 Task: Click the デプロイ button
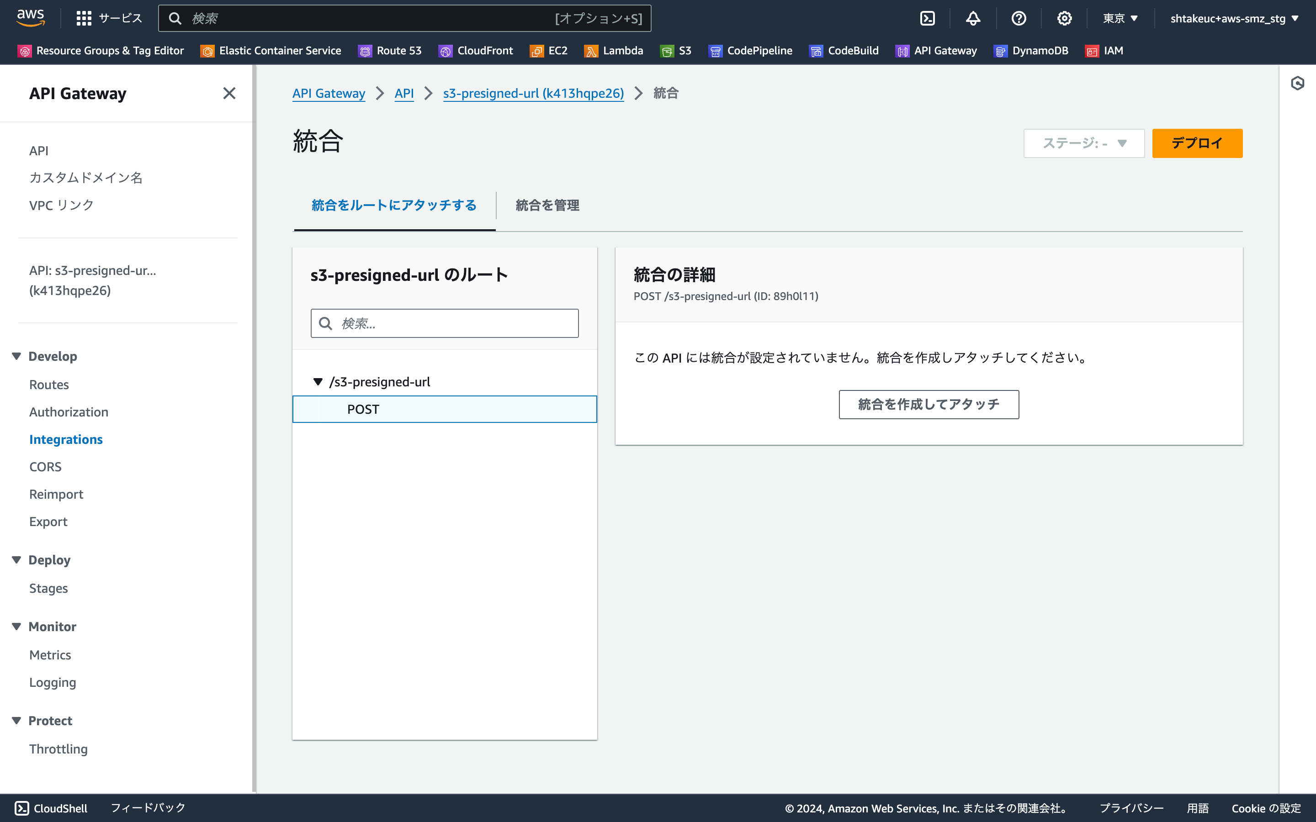(1197, 143)
